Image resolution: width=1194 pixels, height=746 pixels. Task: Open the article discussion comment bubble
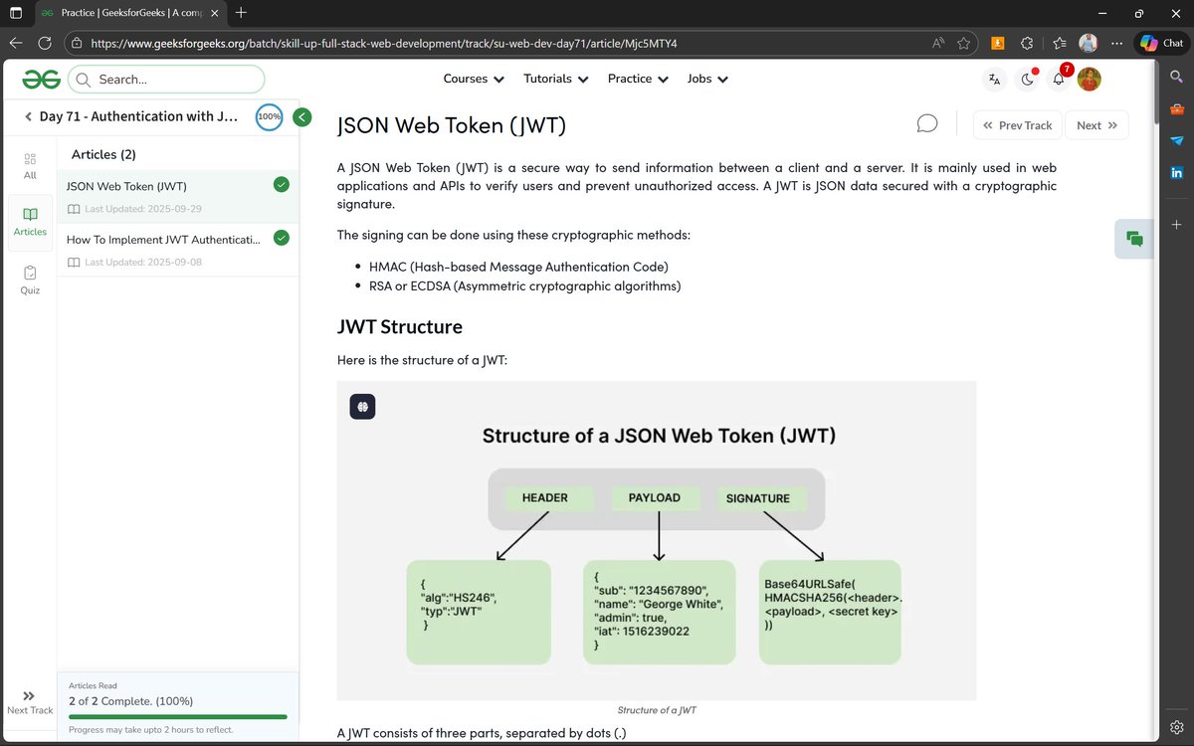(926, 122)
